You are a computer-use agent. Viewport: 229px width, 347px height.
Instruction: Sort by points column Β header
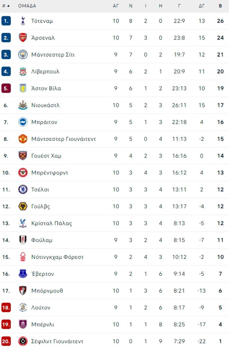[x=220, y=6]
